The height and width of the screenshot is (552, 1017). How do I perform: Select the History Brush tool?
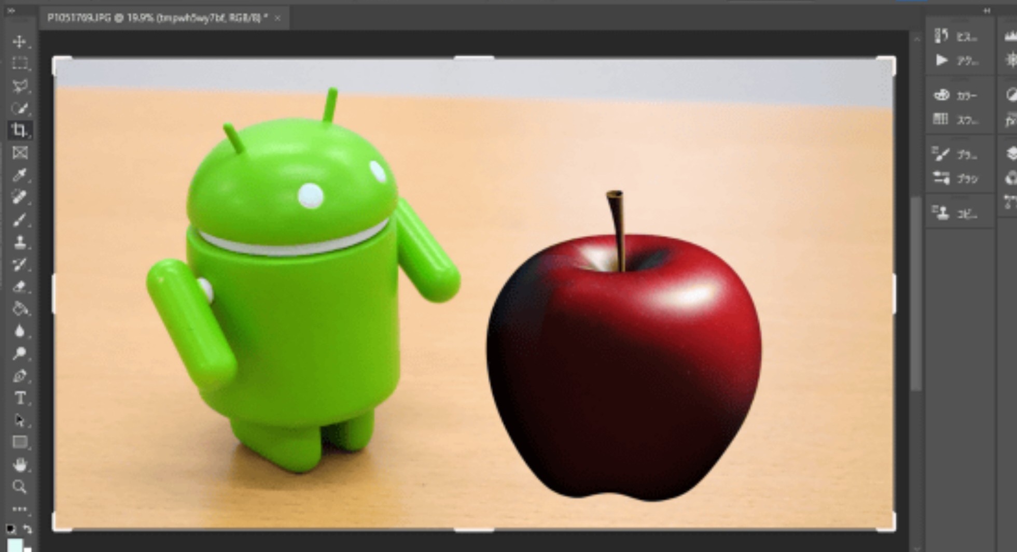[x=20, y=264]
